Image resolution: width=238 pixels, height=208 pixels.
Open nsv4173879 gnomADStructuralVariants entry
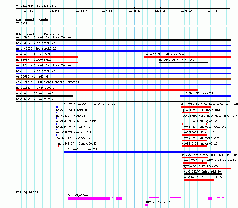[46, 65]
